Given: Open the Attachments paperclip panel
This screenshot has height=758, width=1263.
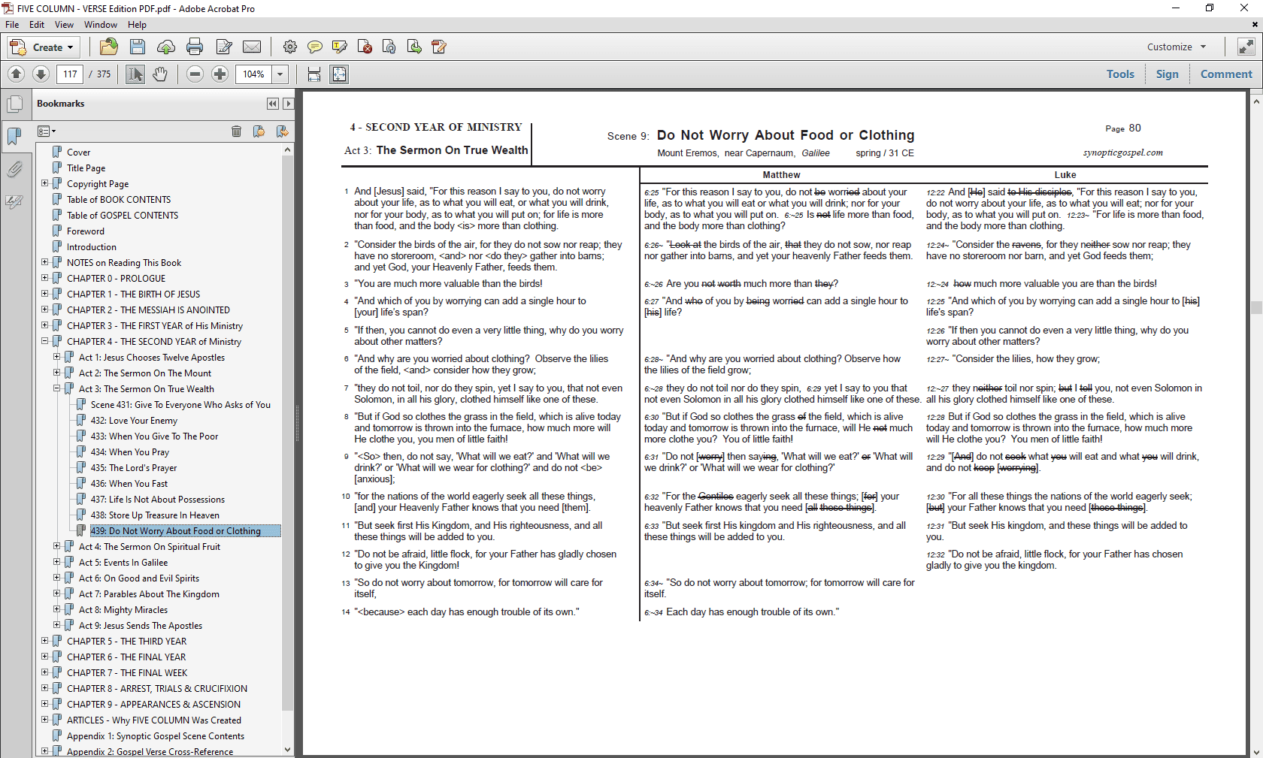Looking at the screenshot, I should point(14,169).
